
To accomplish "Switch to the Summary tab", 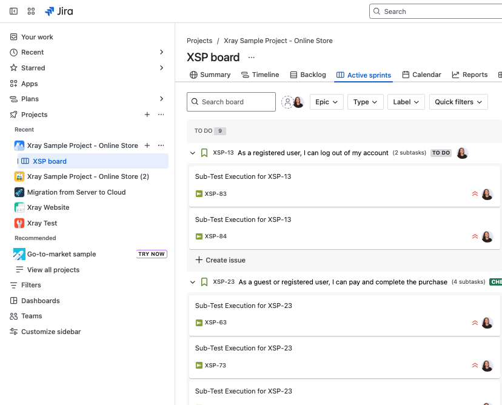I will pos(210,75).
